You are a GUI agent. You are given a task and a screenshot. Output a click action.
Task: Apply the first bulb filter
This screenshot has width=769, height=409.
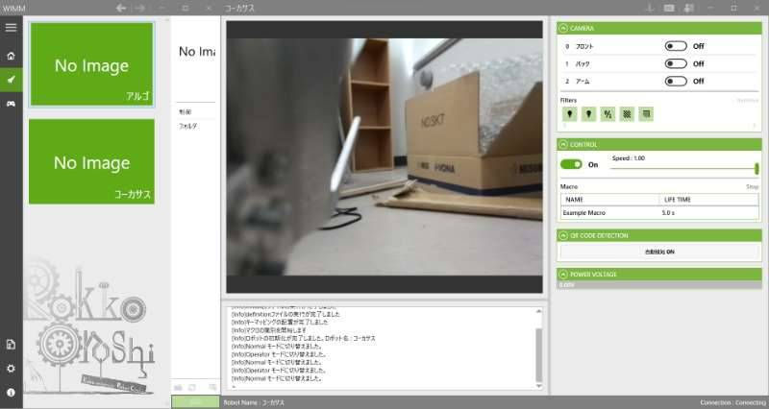(x=569, y=114)
